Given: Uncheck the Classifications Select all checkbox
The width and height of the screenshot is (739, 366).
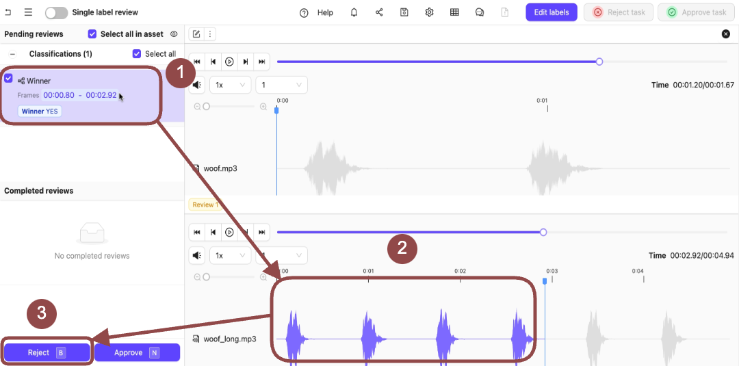Looking at the screenshot, I should (x=137, y=53).
